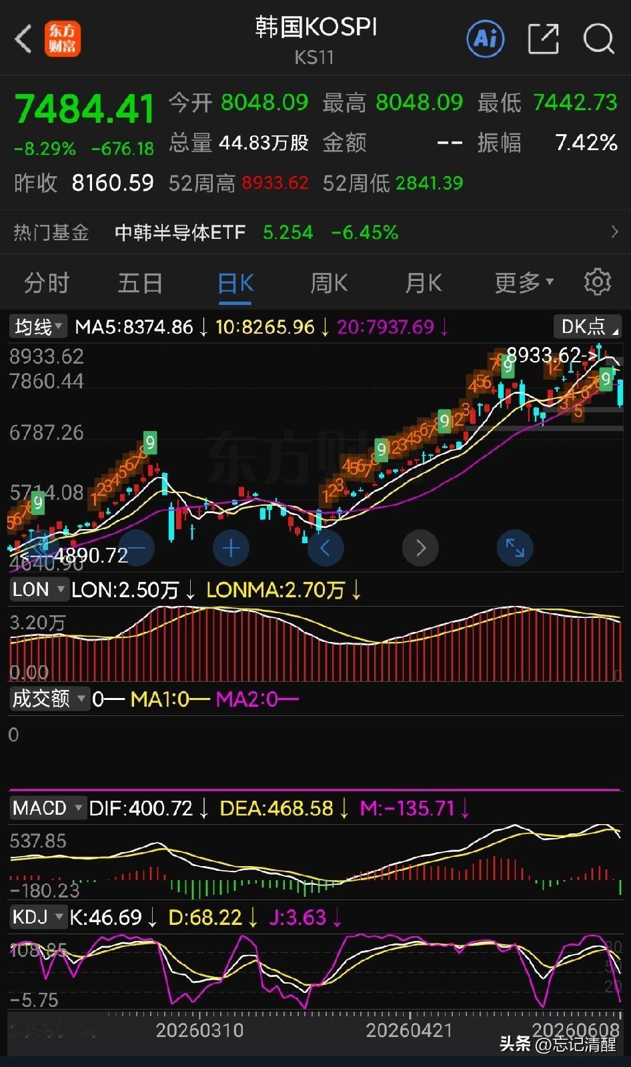Zoom out chart with minus button
The width and height of the screenshot is (631, 1067).
(x=136, y=549)
